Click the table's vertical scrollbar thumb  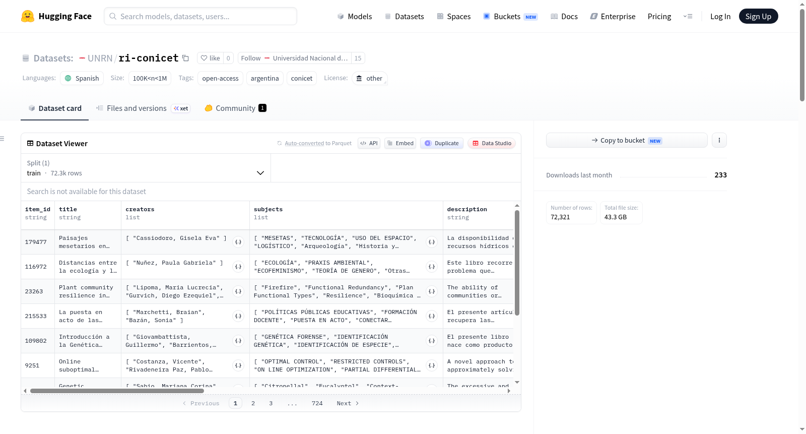coord(517,262)
